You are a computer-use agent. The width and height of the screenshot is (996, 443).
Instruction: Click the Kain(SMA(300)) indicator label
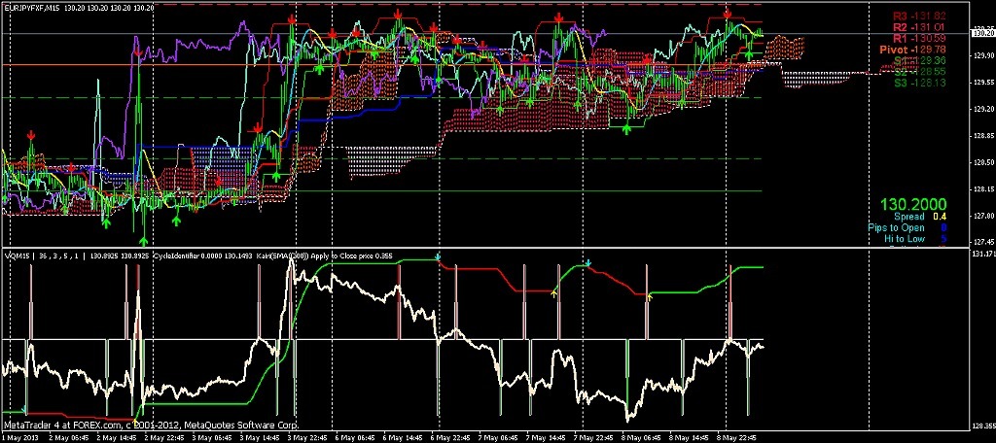[281, 256]
